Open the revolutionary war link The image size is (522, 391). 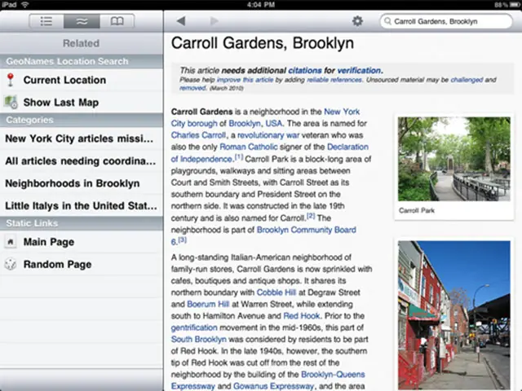(x=268, y=135)
